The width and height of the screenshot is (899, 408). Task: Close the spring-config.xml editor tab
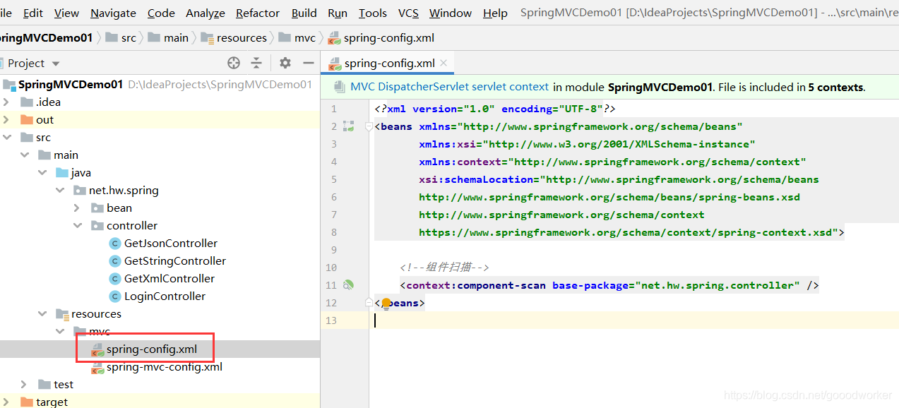pyautogui.click(x=443, y=63)
